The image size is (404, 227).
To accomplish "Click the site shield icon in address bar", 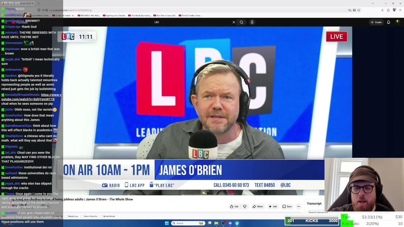I will point(39,10).
